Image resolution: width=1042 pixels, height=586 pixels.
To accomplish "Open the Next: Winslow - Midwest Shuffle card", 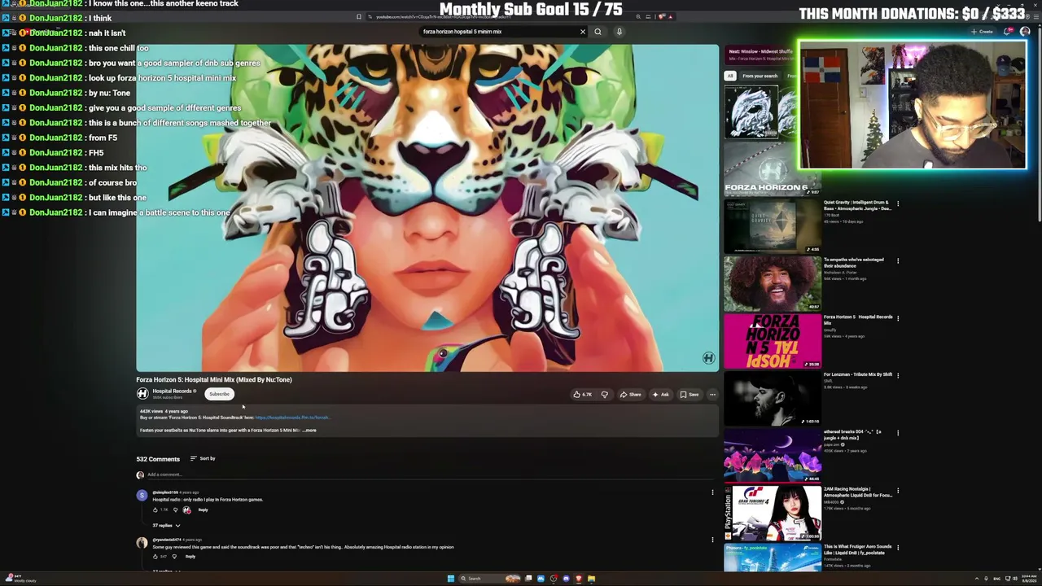I will tap(760, 55).
